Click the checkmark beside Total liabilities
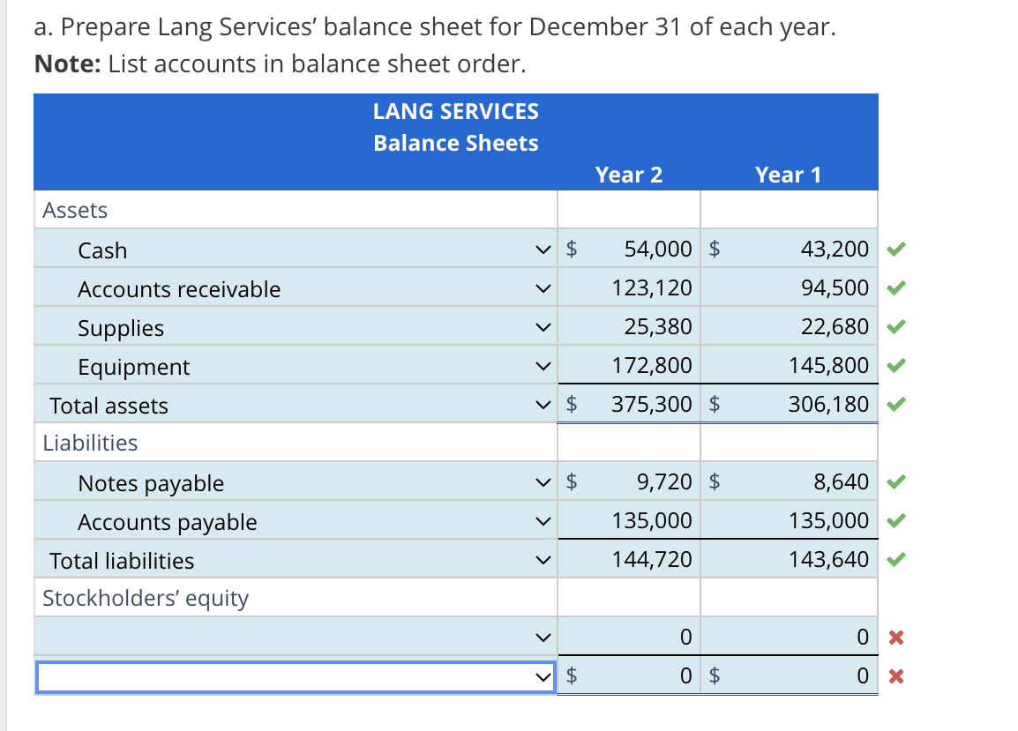This screenshot has height=731, width=1018. (x=895, y=558)
